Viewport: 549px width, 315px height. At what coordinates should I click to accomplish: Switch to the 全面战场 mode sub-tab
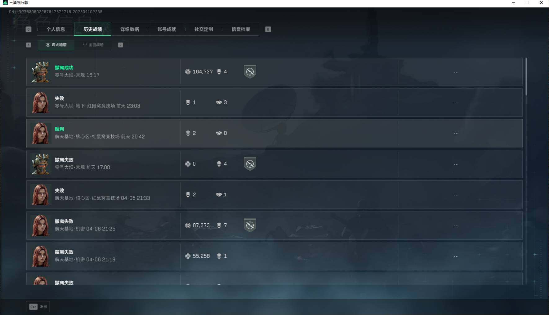[x=93, y=45]
